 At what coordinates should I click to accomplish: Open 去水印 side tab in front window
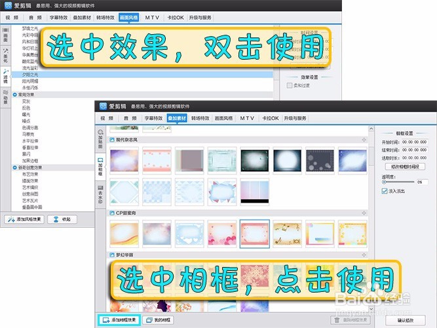tap(100, 194)
